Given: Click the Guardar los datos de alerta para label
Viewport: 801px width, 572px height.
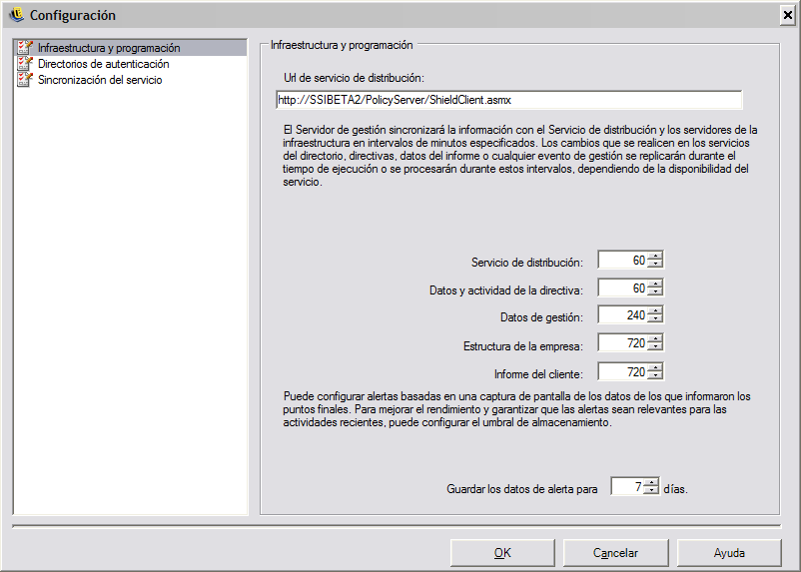Looking at the screenshot, I should 522,489.
